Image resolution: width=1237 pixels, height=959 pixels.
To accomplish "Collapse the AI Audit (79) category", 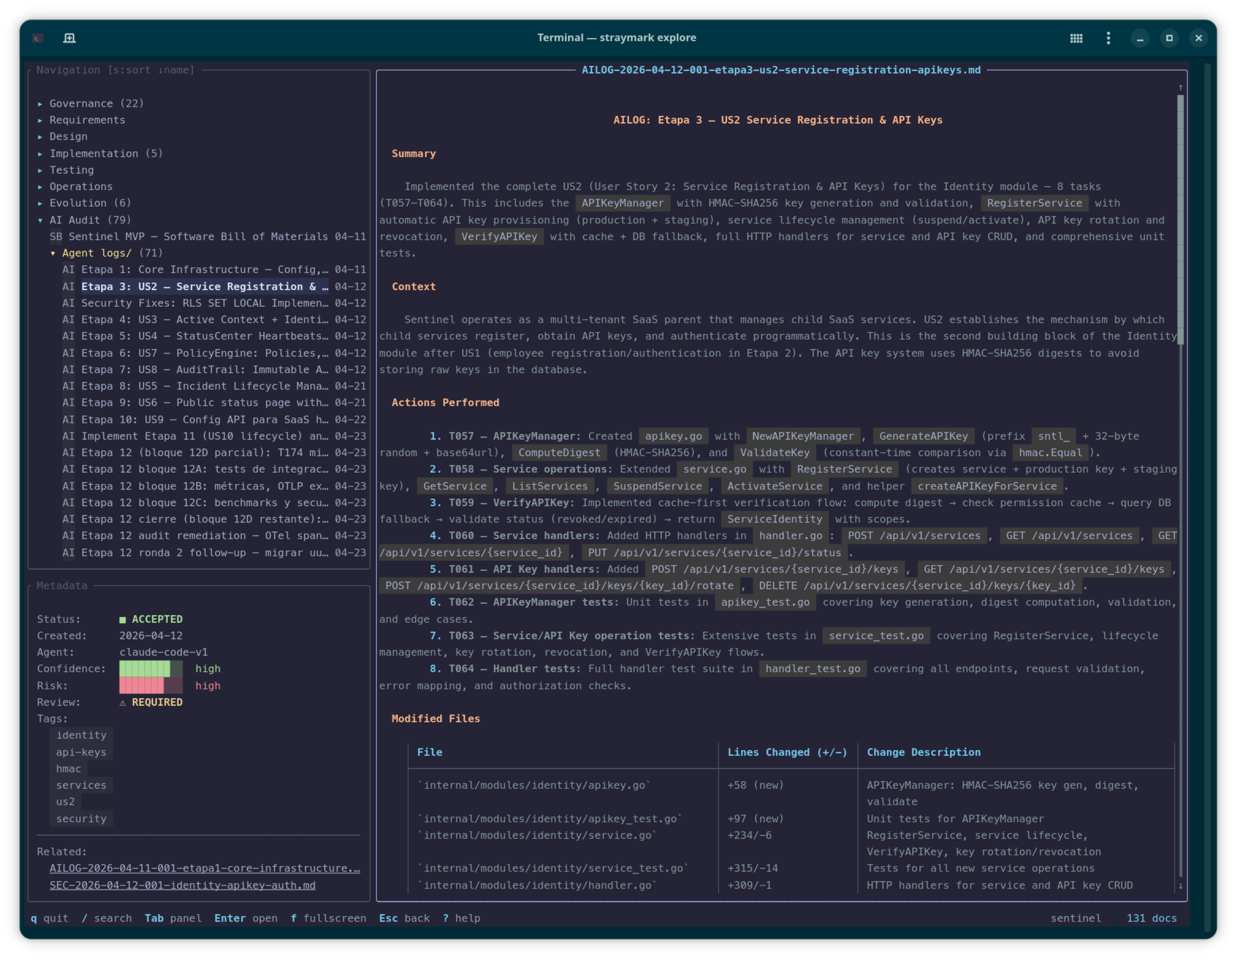I will (x=84, y=220).
